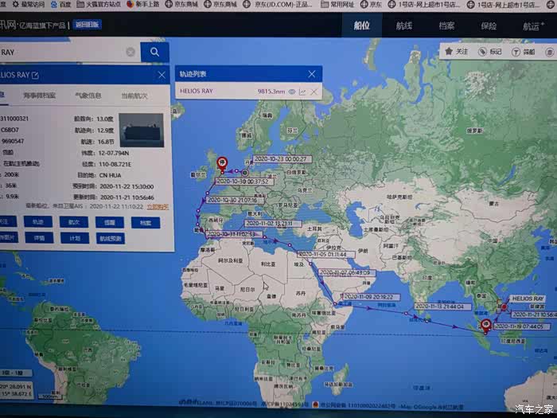Click the 2020-11-02 13:21:11 track timestamp
The image size is (557, 418).
(273, 223)
